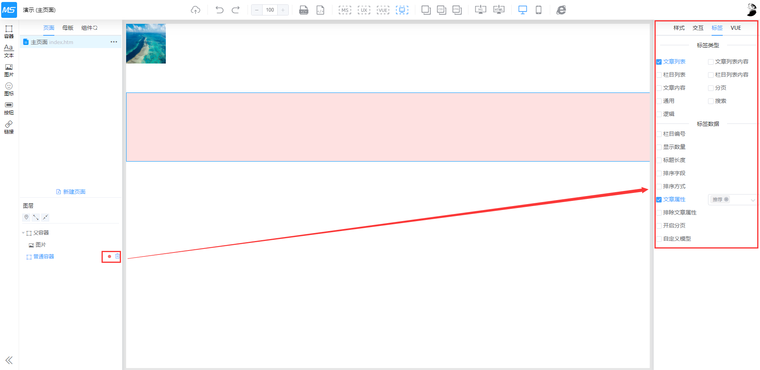Click the zoom increase plus button
This screenshot has height=370, width=760.
pyautogui.click(x=283, y=10)
